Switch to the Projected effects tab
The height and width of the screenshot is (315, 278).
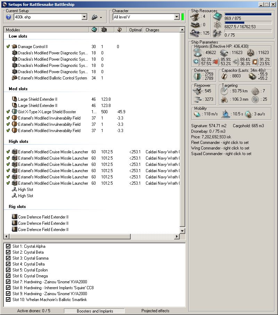point(155,311)
